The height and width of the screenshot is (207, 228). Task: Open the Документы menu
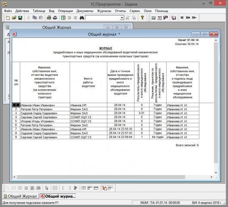(x=85, y=11)
